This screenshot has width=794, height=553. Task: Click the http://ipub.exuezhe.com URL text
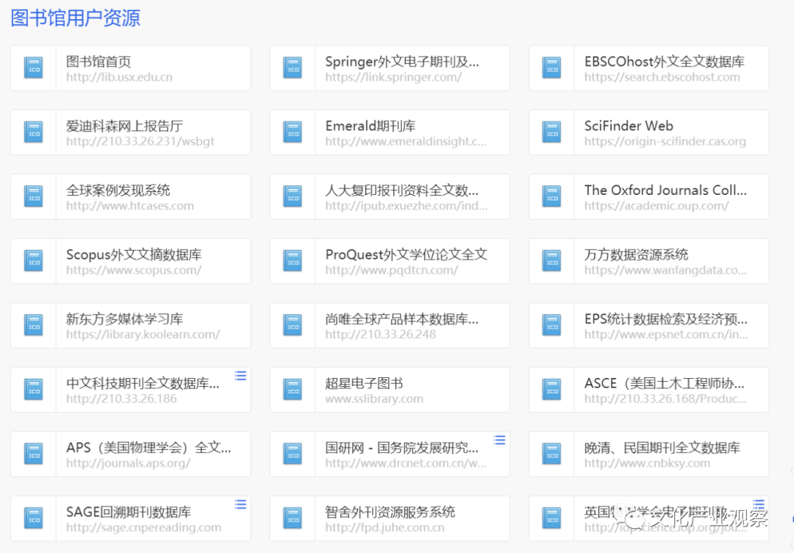(x=406, y=206)
